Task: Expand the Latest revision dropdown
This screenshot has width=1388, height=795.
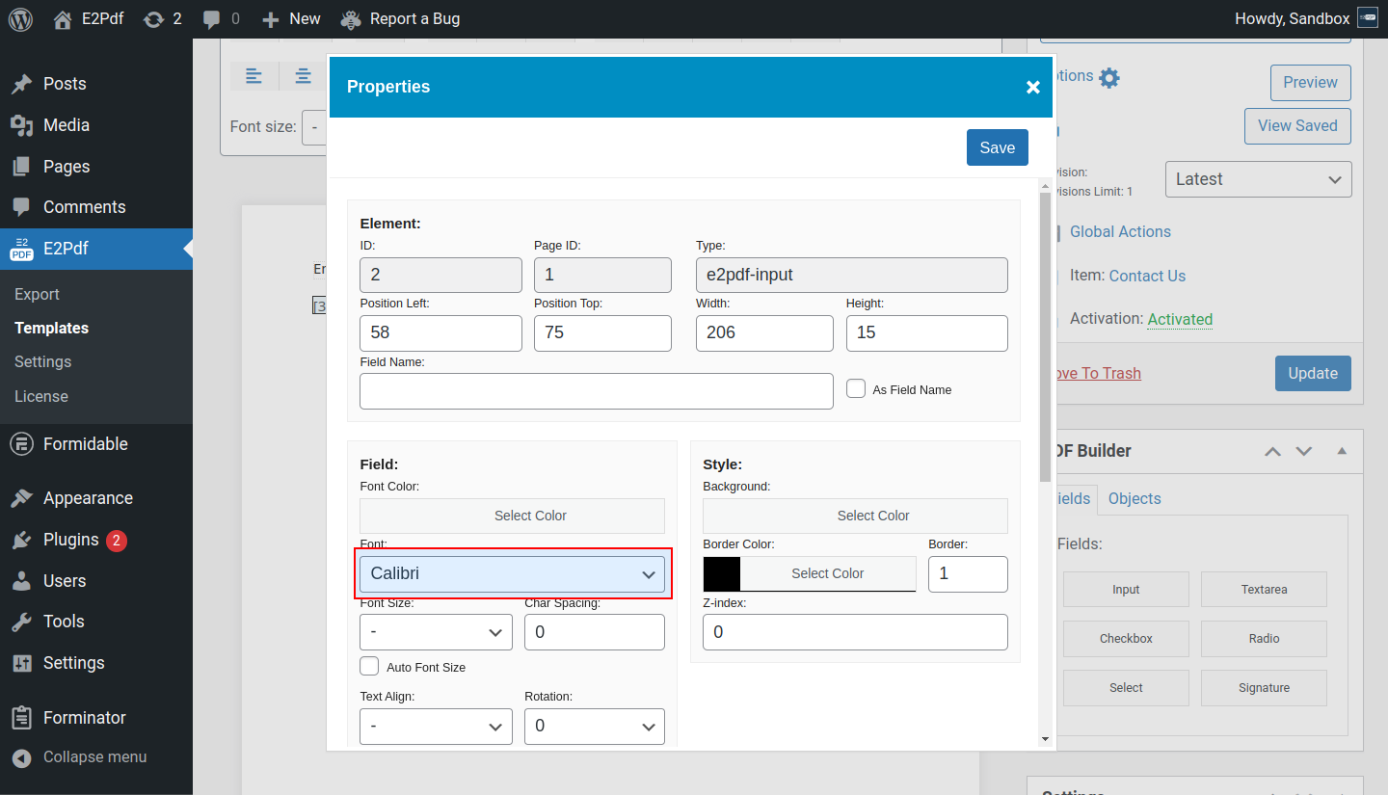Action: point(1258,179)
